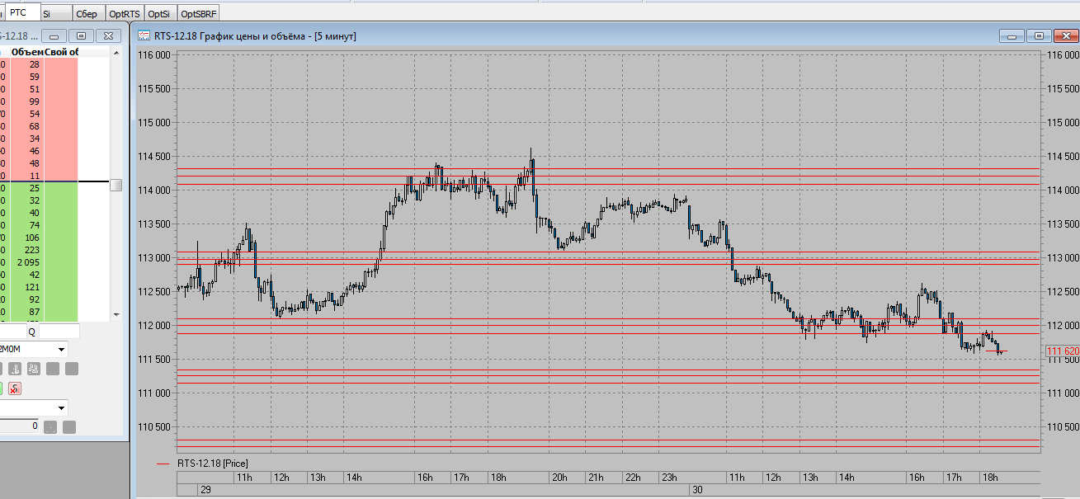Click the date label 30 on the time axis

click(x=697, y=490)
